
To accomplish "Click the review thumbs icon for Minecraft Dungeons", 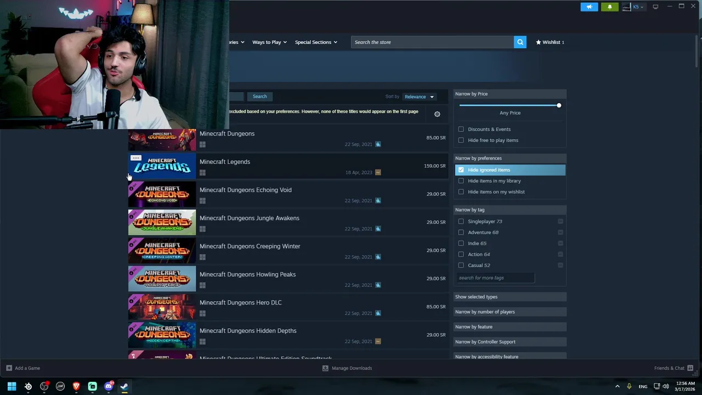I will click(378, 144).
